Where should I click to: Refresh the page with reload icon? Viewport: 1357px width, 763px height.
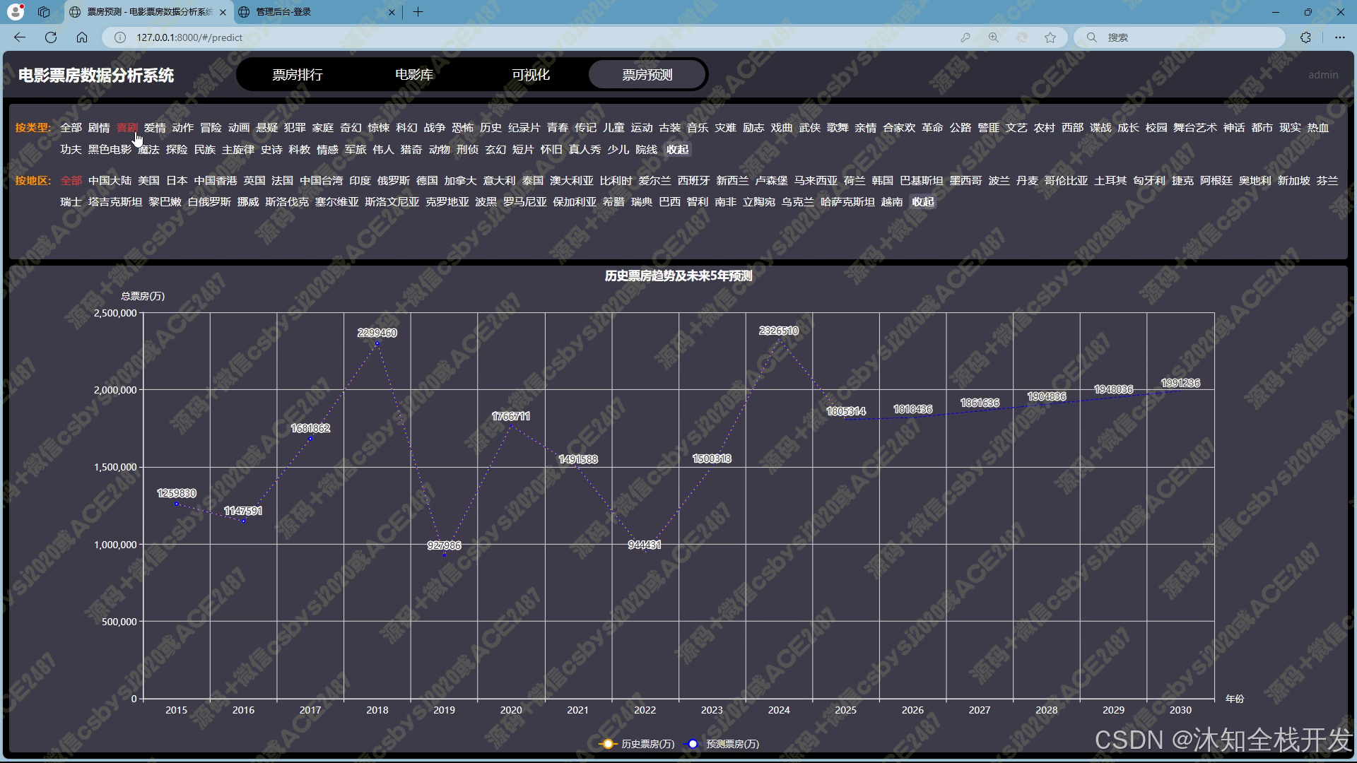(51, 37)
